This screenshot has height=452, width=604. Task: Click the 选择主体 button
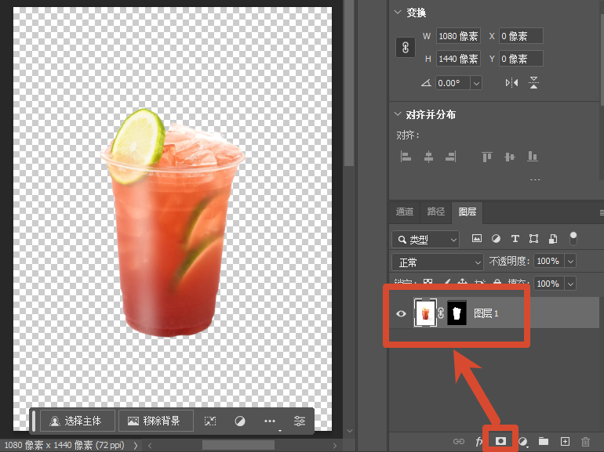pos(78,421)
